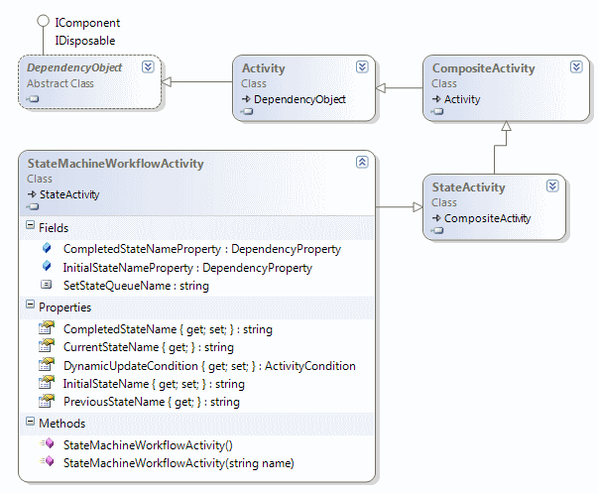
Task: Click the DynamicUpdateCondition property icon
Action: 46,365
